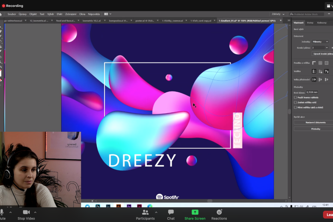
Task: Toggle transparency grid icon in properties panel
Action: pyautogui.click(x=326, y=63)
